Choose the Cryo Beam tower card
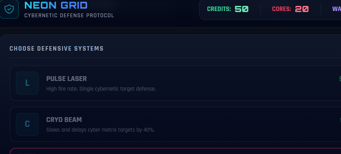Viewport: 341px width, 154px height. tap(175, 124)
